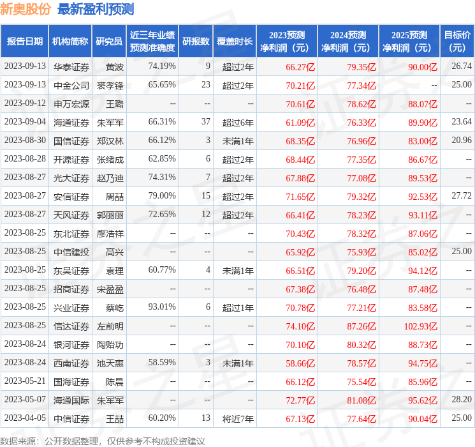This screenshot has width=475, height=447.
Task: Click the 最新盈利预测 title text
Action: 96,9
